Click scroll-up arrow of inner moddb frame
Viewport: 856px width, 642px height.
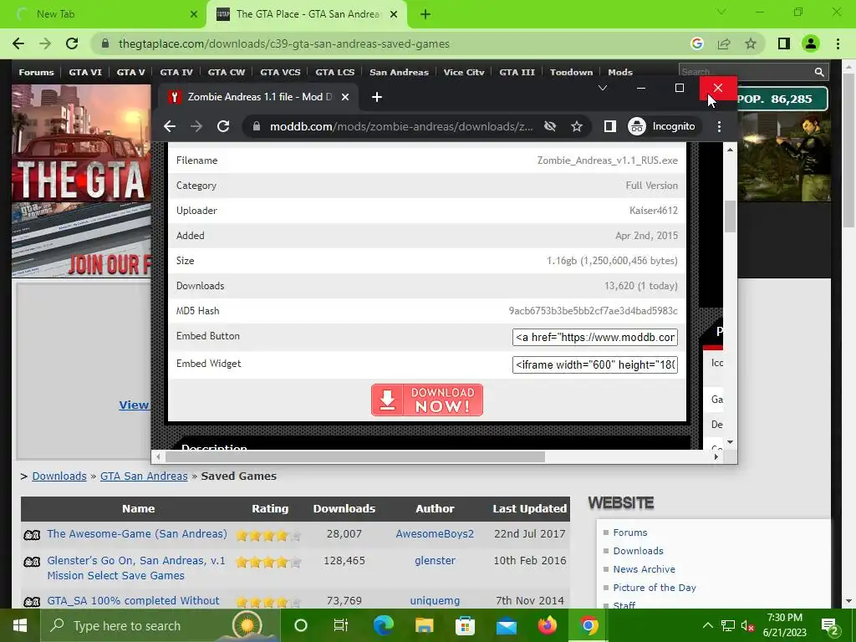tap(730, 150)
